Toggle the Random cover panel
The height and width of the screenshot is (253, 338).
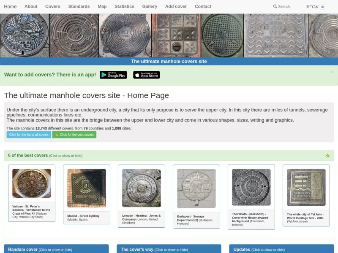pos(56,249)
